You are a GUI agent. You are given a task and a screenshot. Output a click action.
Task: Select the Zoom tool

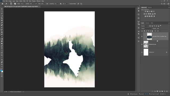2,64
